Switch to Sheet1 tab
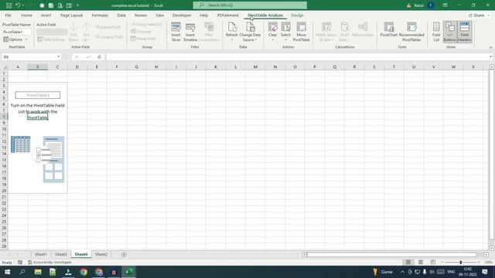Screen dimensions: 495x278 (41, 254)
